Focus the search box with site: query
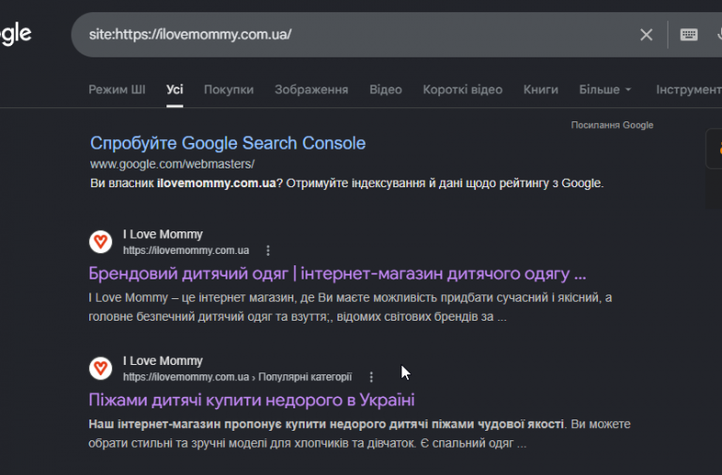The height and width of the screenshot is (475, 722). [359, 35]
